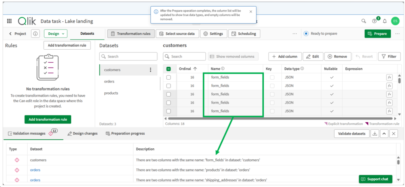Screen dimensions: 405x187
Task: Click the Revert button
Action: click(364, 56)
